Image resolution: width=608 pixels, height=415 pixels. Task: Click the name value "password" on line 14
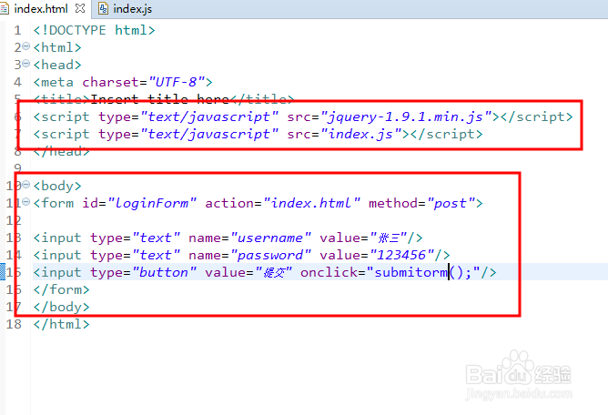pos(270,255)
